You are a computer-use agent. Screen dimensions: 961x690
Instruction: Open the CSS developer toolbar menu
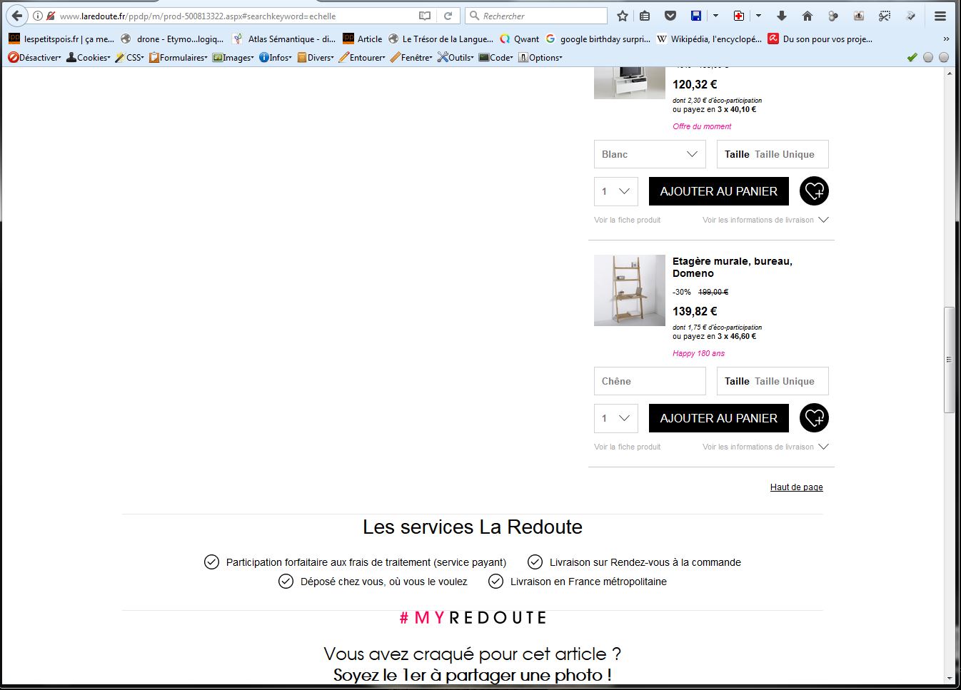click(130, 57)
